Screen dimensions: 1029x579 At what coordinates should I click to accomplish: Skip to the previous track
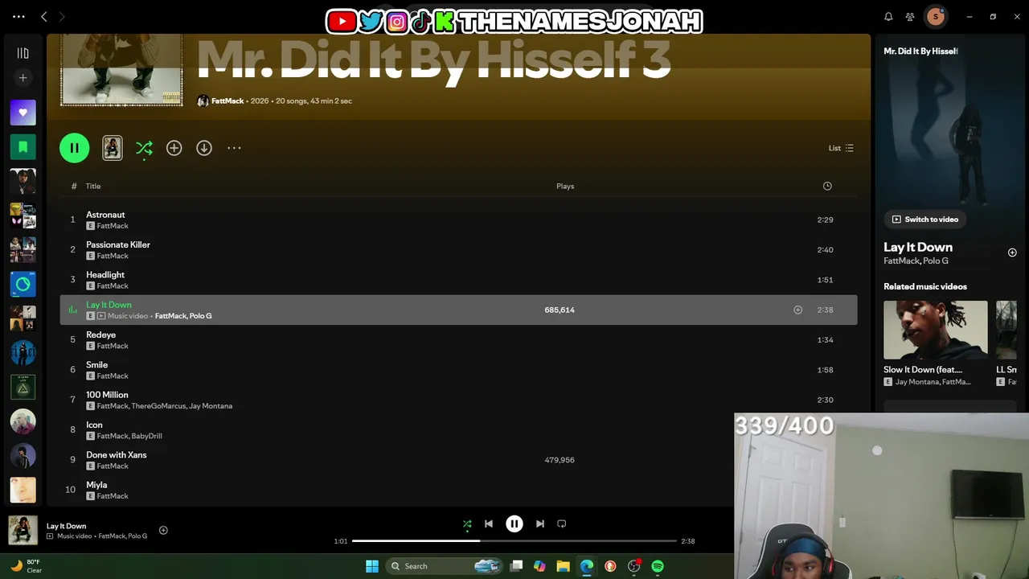(x=489, y=524)
